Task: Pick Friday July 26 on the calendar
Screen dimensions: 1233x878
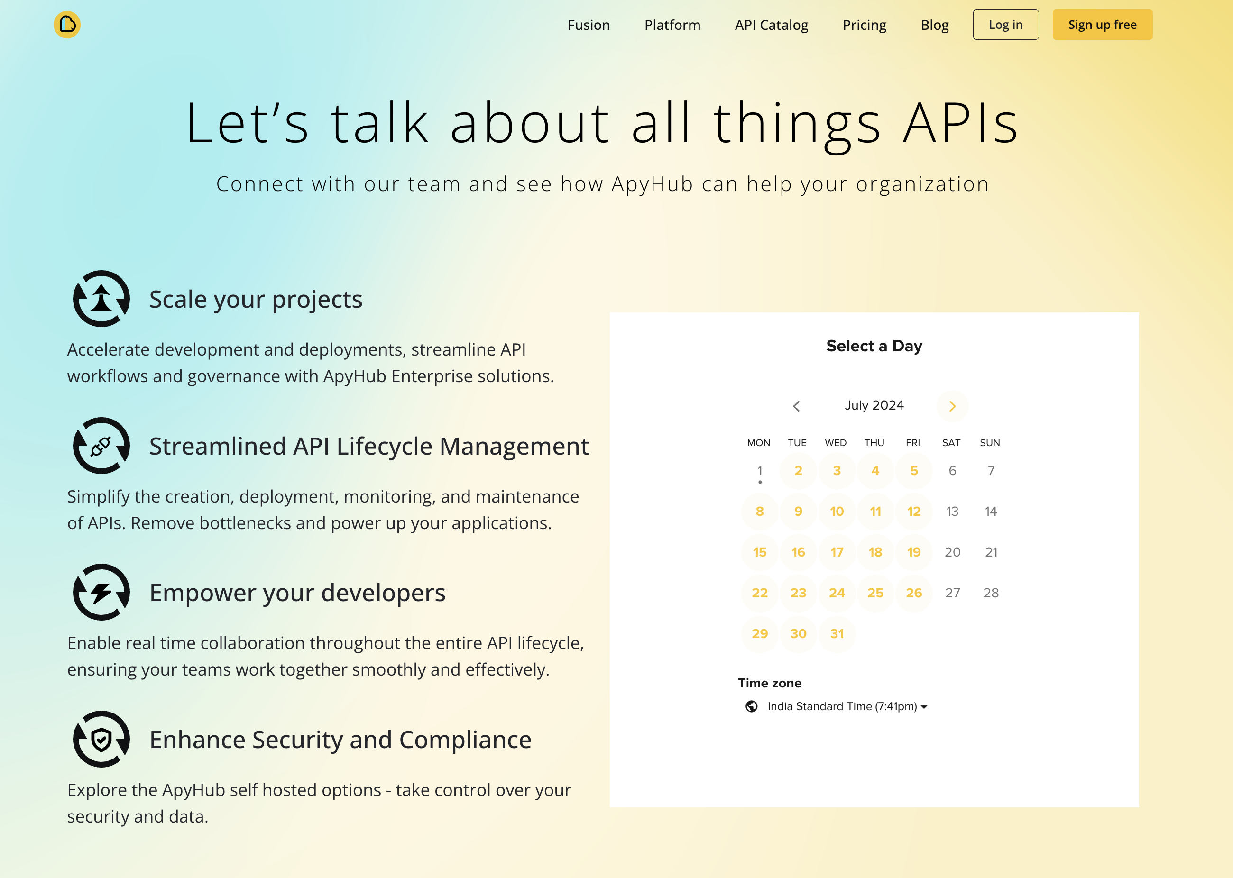Action: [913, 593]
